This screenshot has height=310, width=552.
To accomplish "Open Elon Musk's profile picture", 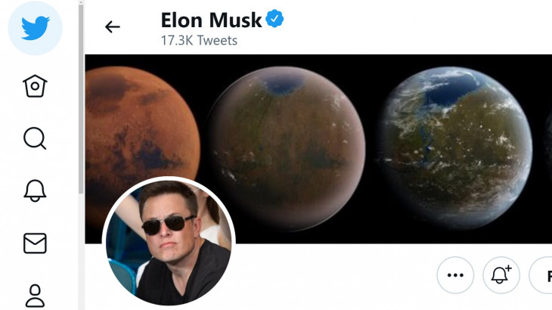I will point(169,241).
